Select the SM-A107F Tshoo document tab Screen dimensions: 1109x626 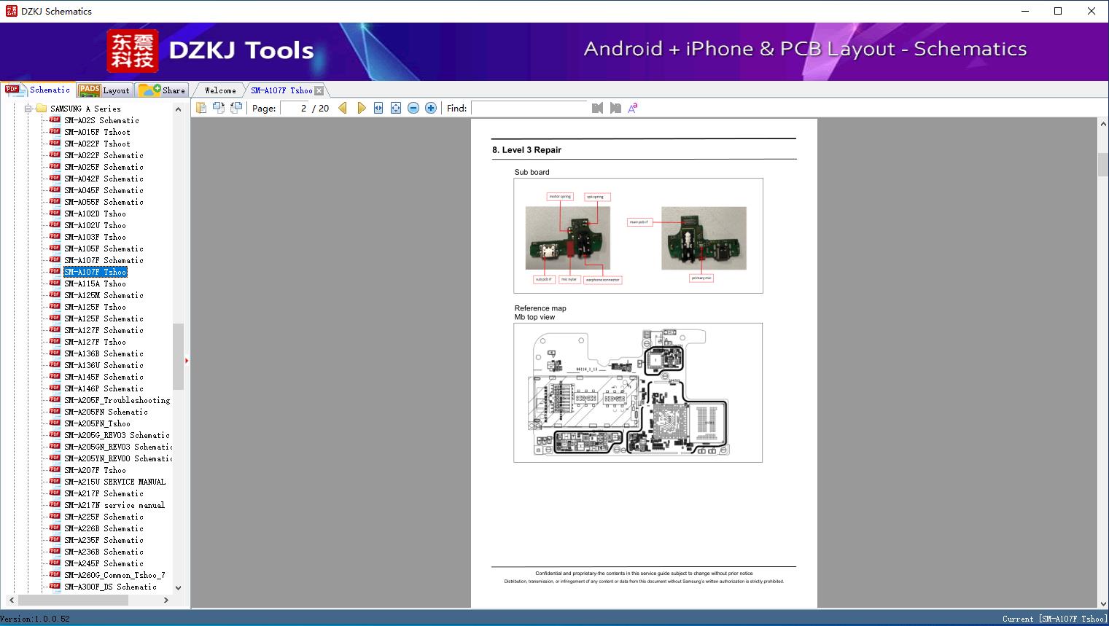click(x=281, y=90)
